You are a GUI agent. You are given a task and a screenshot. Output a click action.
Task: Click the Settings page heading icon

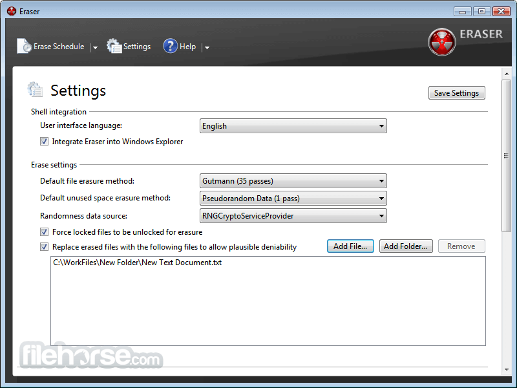click(35, 89)
